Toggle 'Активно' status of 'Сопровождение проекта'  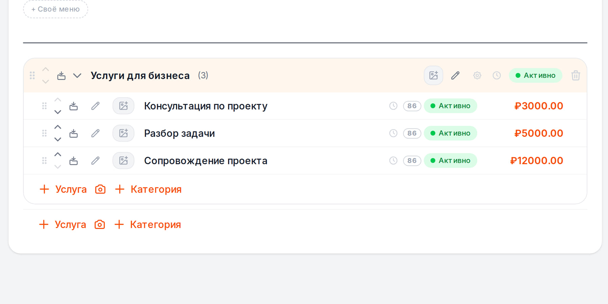click(x=450, y=161)
